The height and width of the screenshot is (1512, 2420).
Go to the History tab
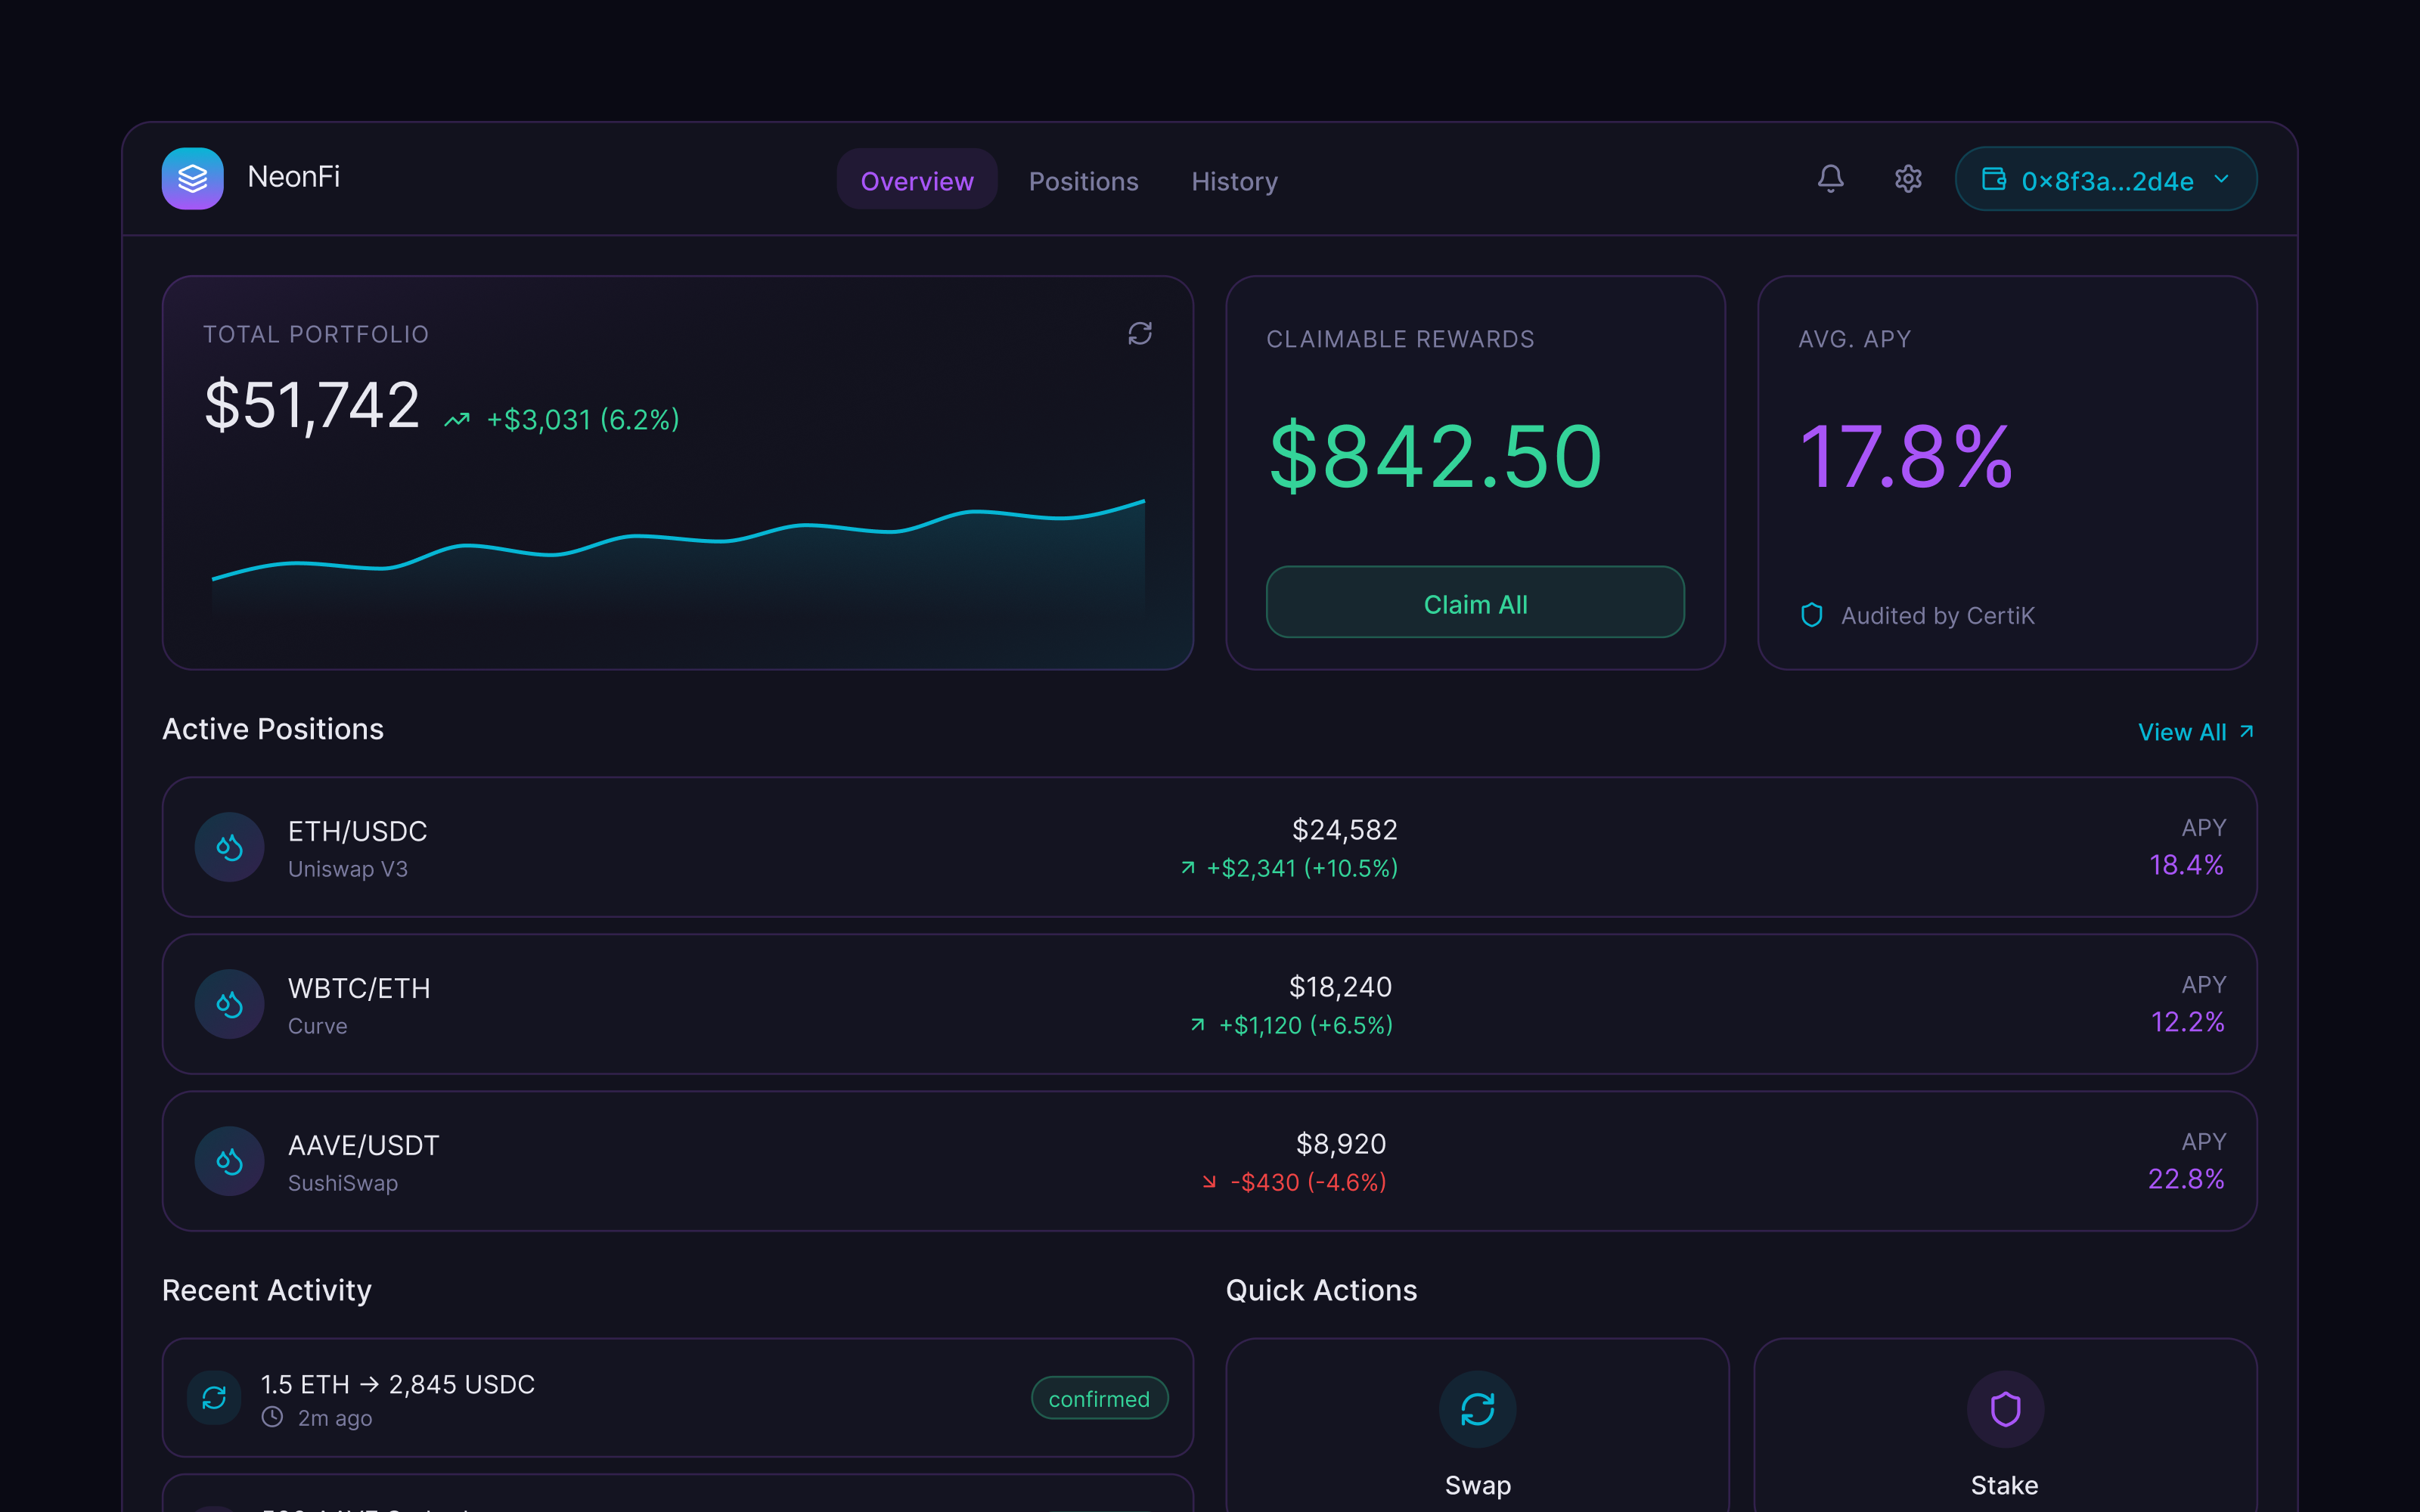point(1234,181)
